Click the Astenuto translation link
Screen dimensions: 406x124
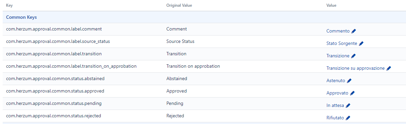pyautogui.click(x=336, y=81)
